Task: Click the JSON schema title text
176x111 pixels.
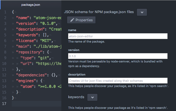Action: [99, 12]
